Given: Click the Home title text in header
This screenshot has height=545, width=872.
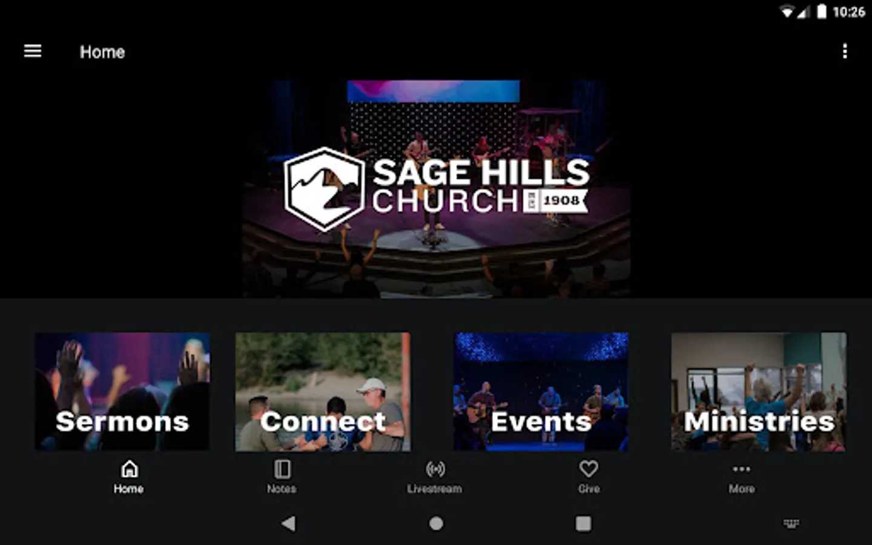Looking at the screenshot, I should 102,52.
